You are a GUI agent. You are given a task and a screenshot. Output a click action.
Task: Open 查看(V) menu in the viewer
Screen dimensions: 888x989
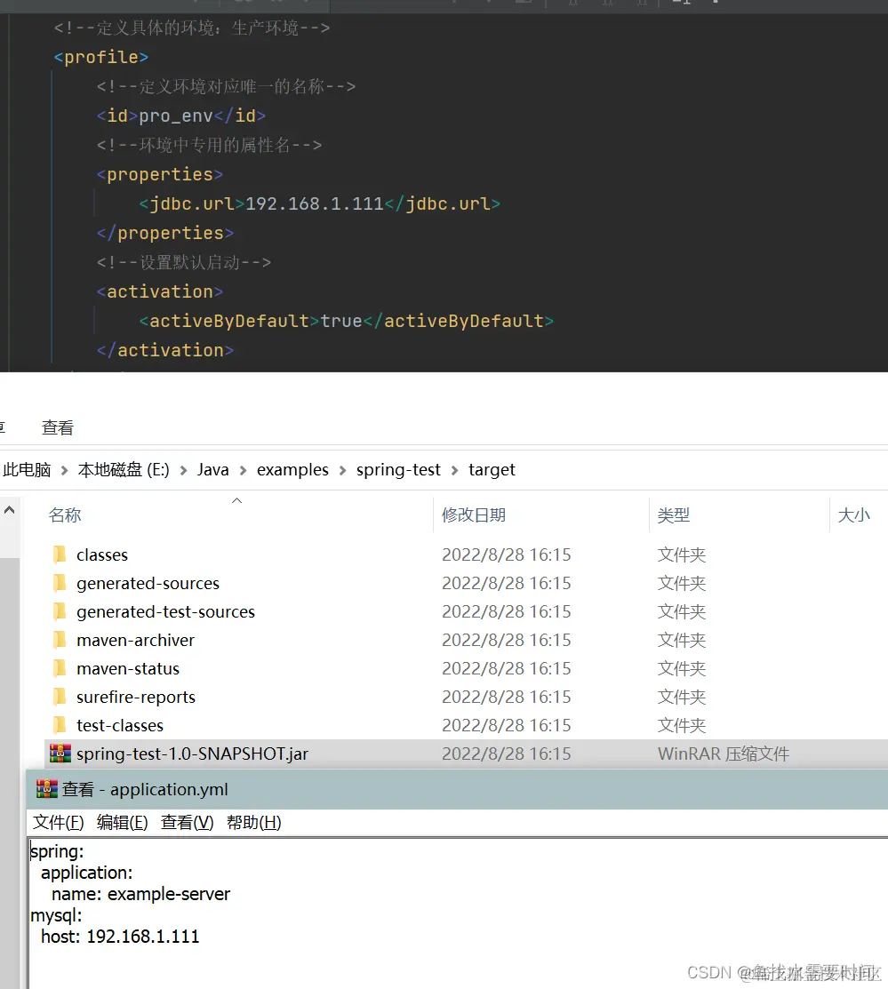(187, 823)
